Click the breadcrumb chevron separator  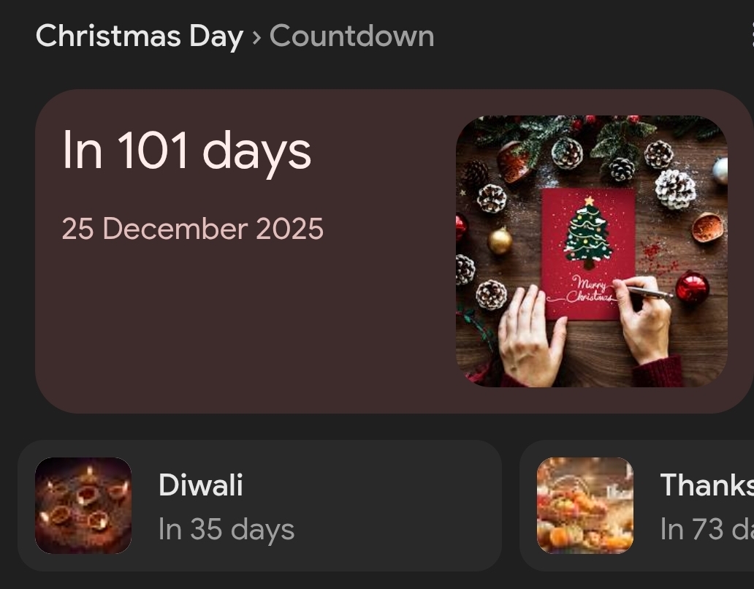256,37
